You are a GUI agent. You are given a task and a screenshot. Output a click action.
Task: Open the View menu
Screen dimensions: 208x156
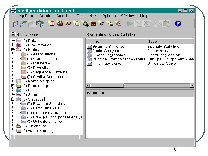click(93, 16)
